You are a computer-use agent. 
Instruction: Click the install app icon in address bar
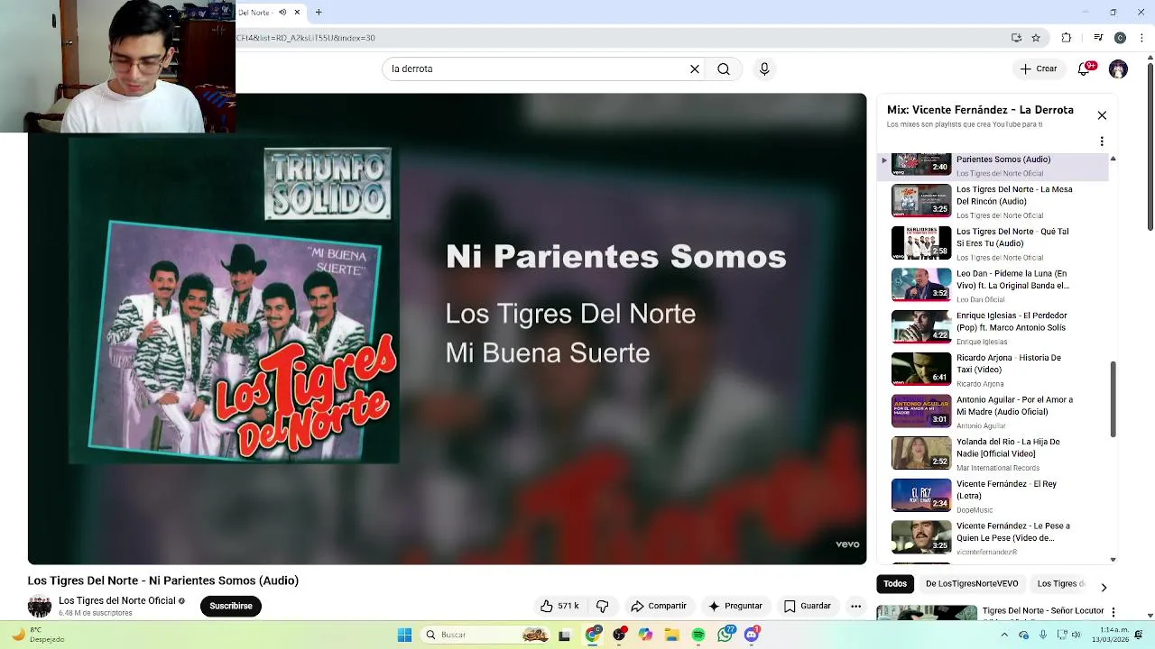pos(1016,38)
